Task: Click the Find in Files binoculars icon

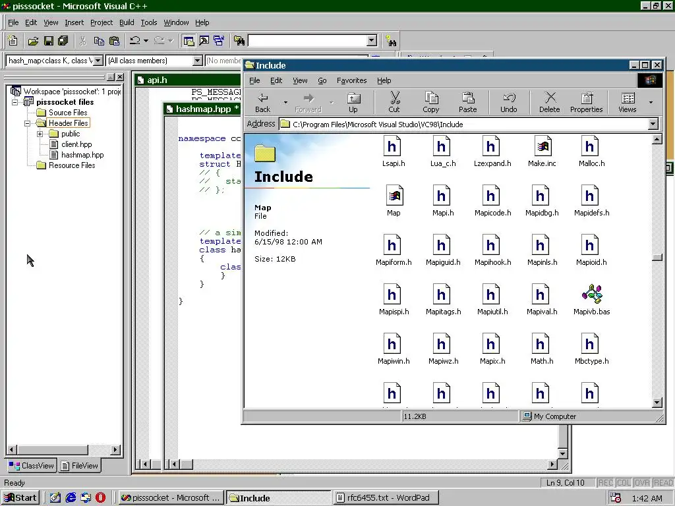Action: pos(239,41)
